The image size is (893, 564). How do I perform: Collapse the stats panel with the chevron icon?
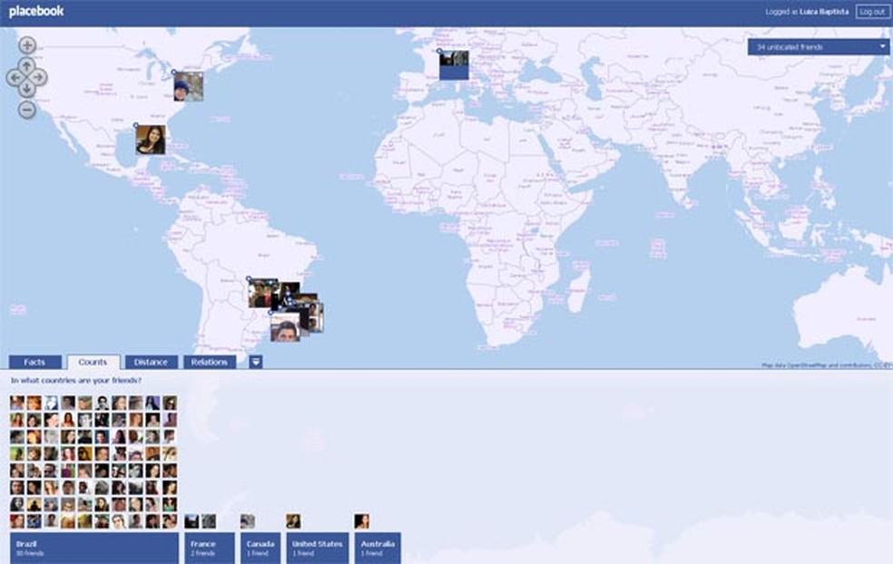click(x=255, y=361)
